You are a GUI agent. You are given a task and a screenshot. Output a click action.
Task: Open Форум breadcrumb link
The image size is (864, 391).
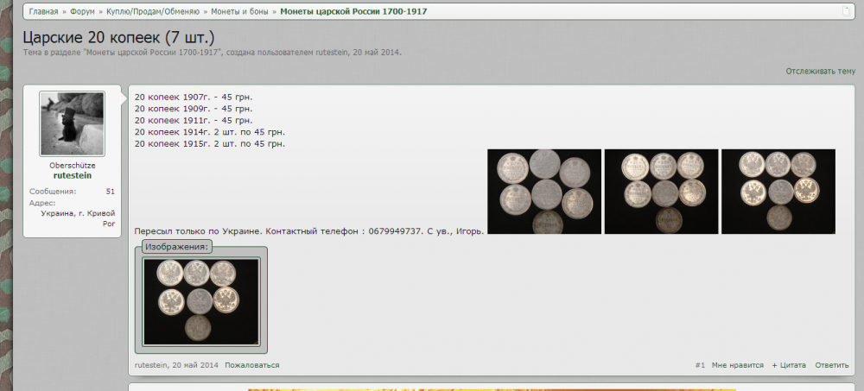click(83, 12)
